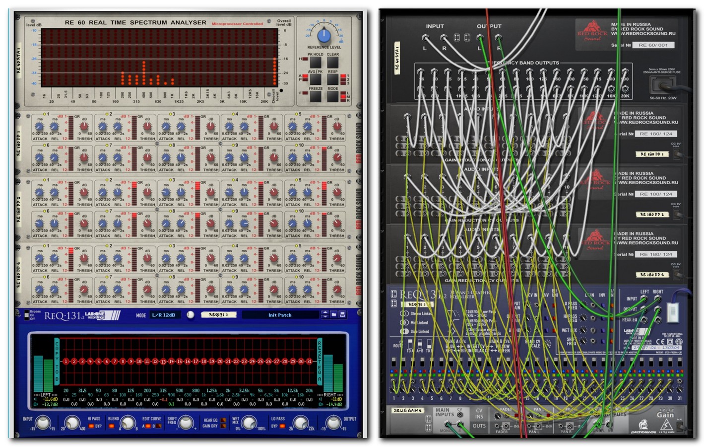Image resolution: width=705 pixels, height=447 pixels.
Task: Toggle the LO PASS BYP button
Action: click(282, 426)
